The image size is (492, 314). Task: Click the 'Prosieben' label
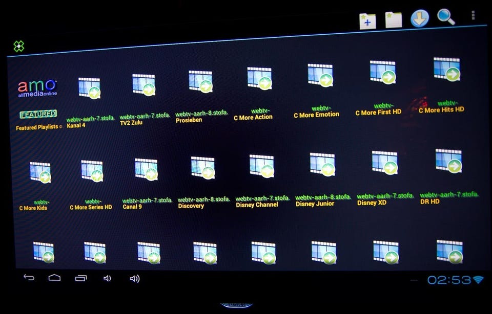(189, 120)
